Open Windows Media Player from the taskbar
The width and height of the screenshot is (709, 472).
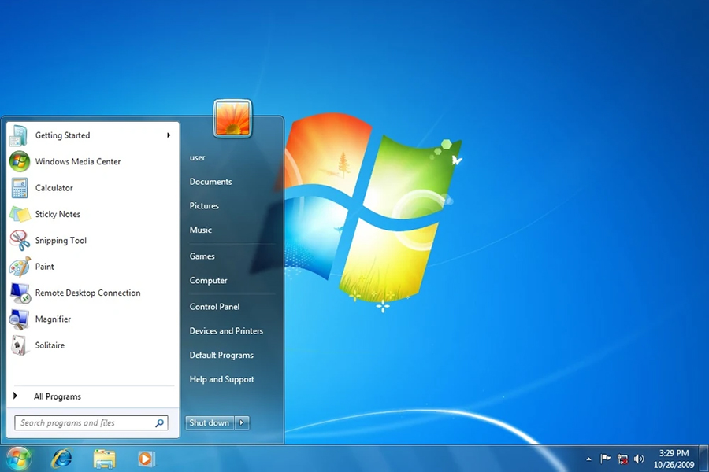tap(146, 459)
